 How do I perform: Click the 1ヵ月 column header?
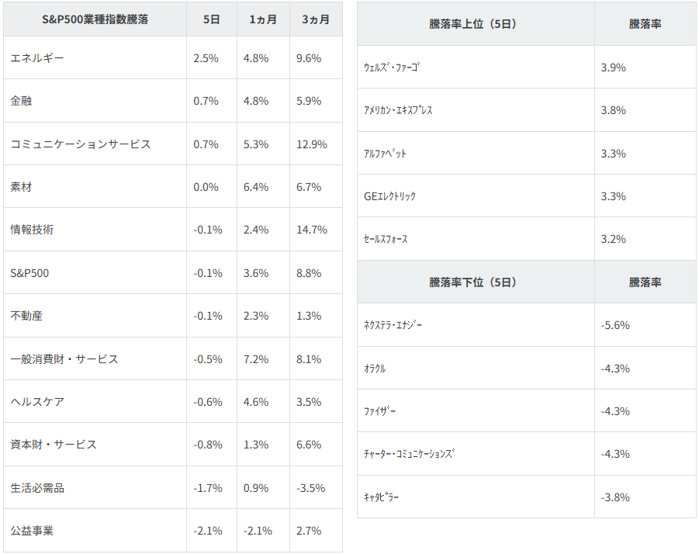point(263,19)
